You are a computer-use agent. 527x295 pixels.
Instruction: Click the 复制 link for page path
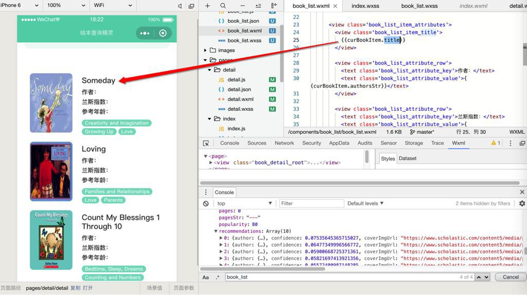[75, 288]
